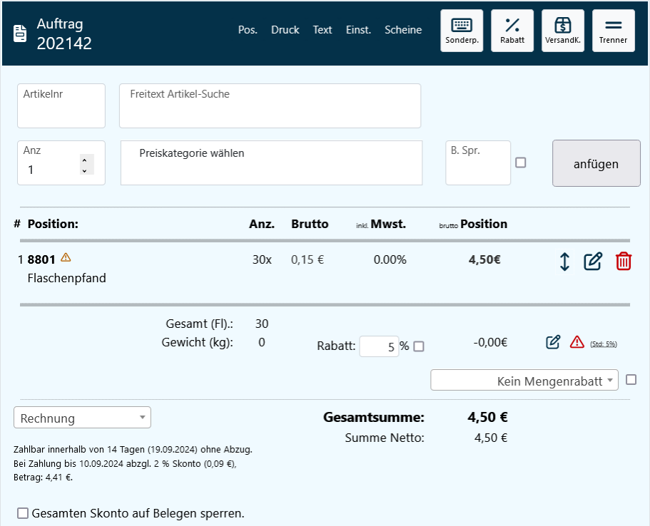Expand the Rechnung document type dropdown
The image size is (650, 526).
coord(82,418)
